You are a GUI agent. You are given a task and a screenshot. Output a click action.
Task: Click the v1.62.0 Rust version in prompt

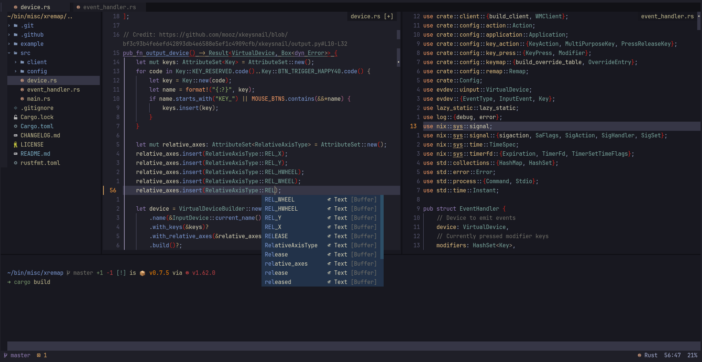tap(204, 273)
